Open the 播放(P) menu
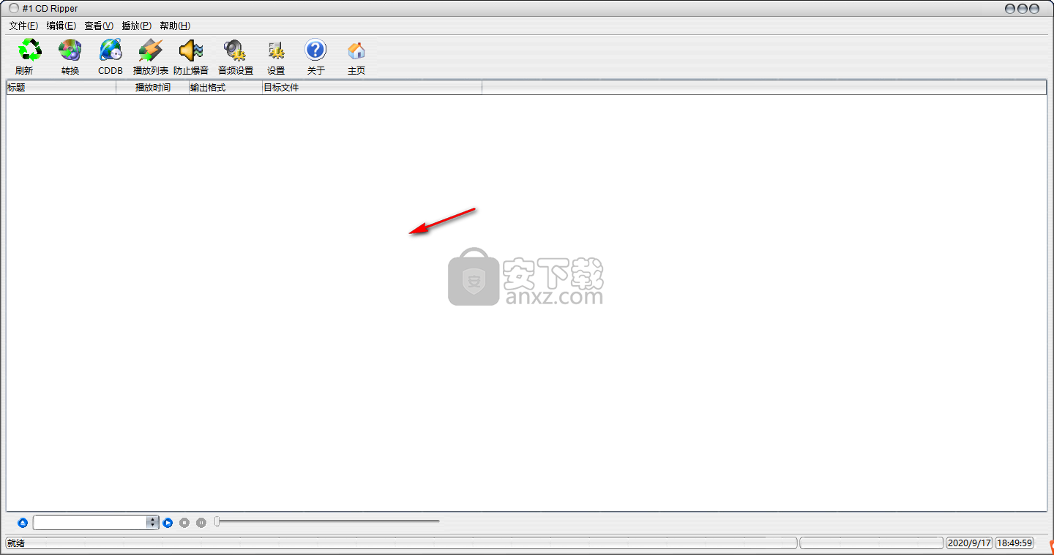The image size is (1054, 555). coord(136,26)
